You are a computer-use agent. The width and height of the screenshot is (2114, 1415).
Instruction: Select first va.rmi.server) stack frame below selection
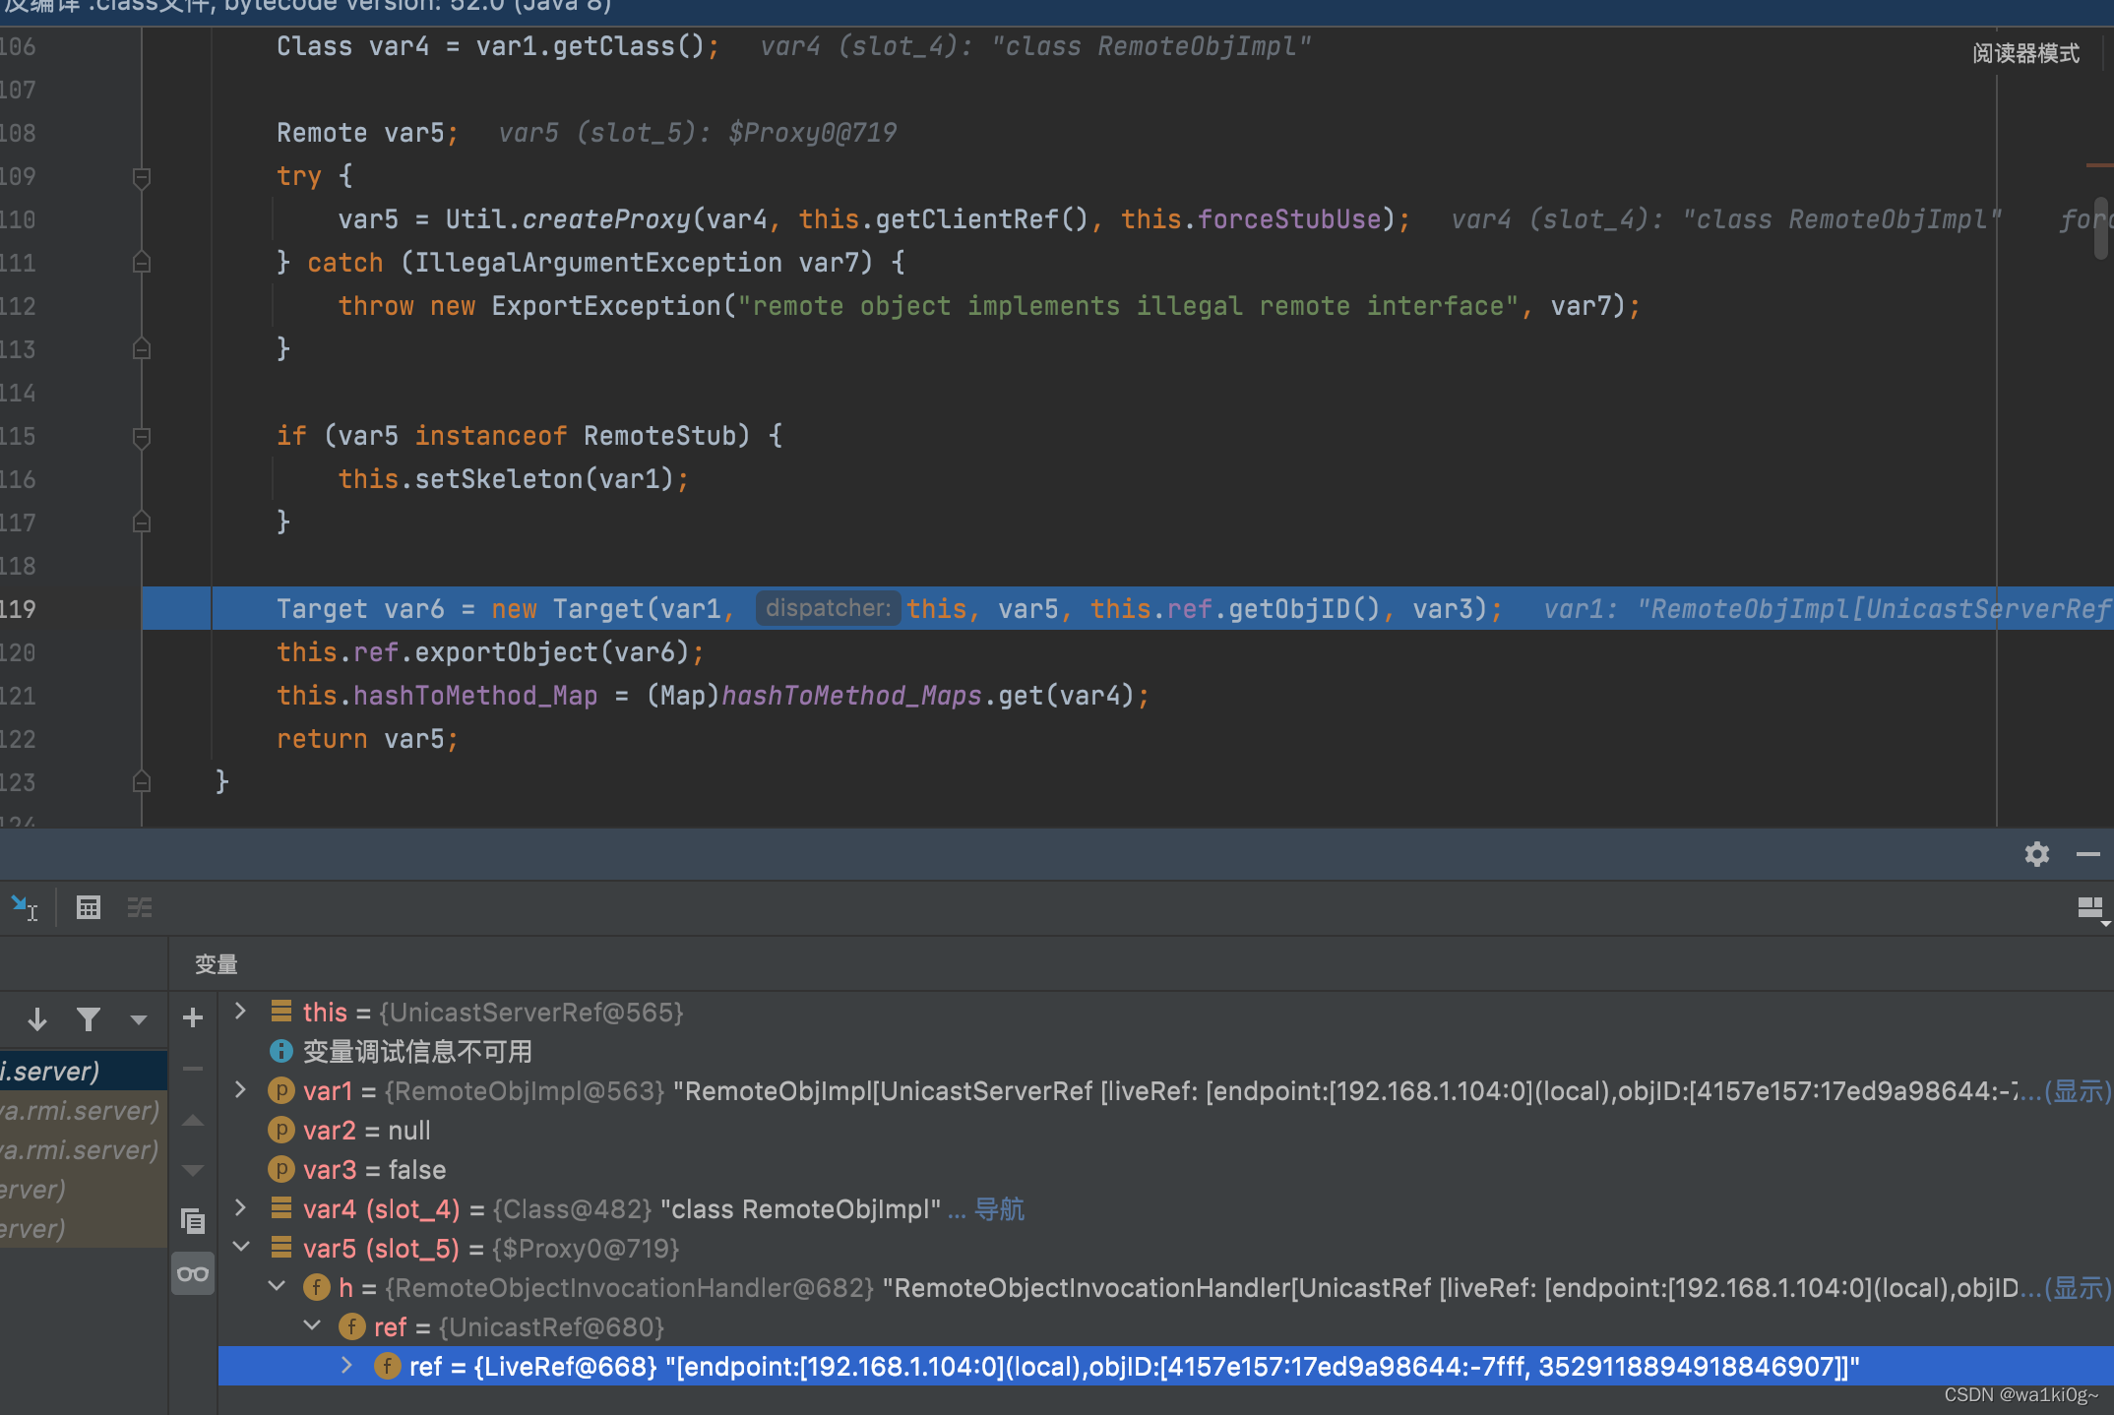(84, 1110)
